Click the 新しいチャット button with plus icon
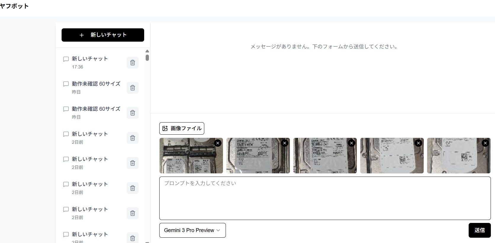 [x=103, y=35]
